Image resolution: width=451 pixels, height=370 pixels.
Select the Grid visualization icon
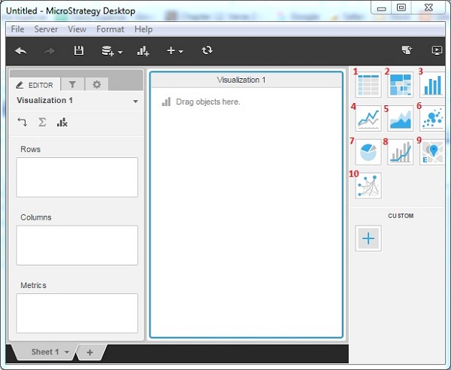(368, 84)
